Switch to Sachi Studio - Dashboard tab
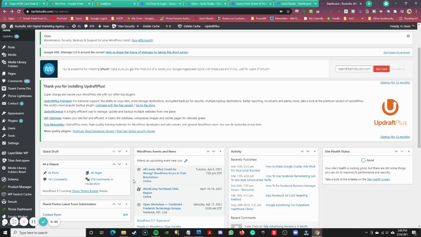Screen dimensions: 421x237 (296, 4)
